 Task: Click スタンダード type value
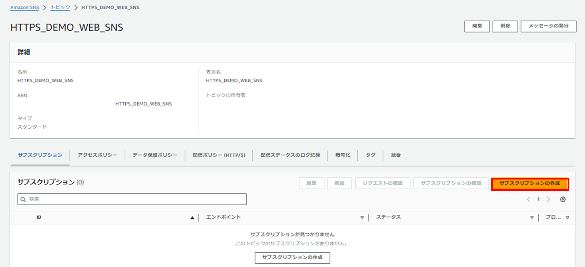(32, 127)
